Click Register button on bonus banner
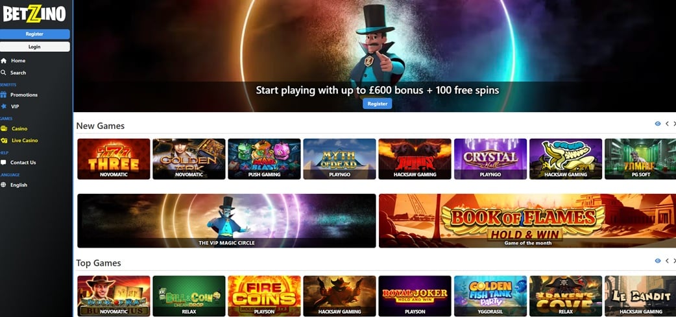676x317 pixels. point(377,104)
